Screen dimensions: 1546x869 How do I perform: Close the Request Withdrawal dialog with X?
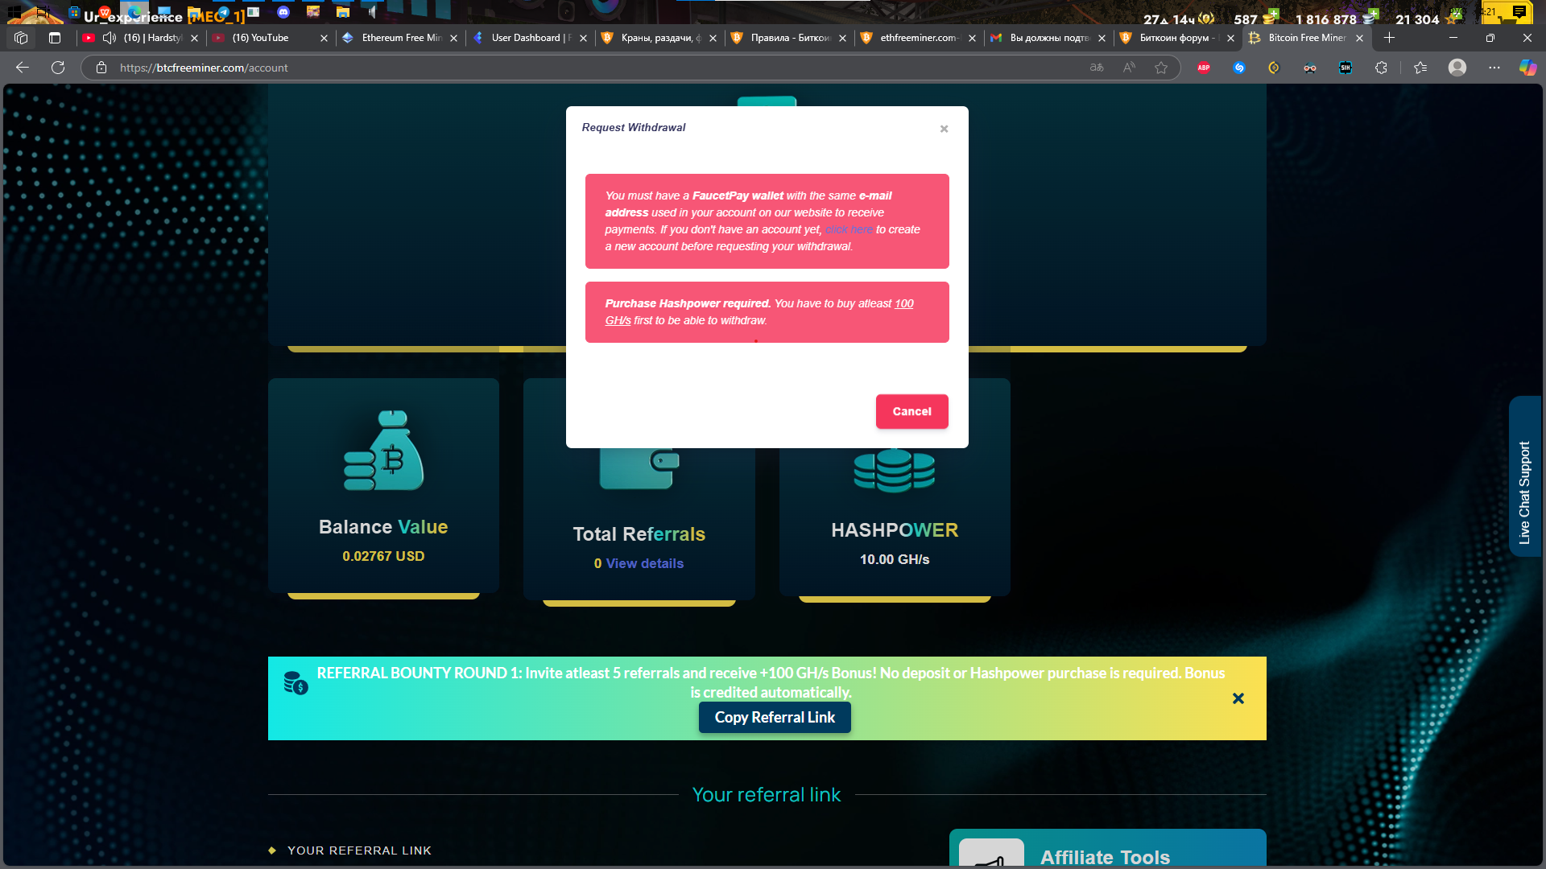tap(944, 129)
